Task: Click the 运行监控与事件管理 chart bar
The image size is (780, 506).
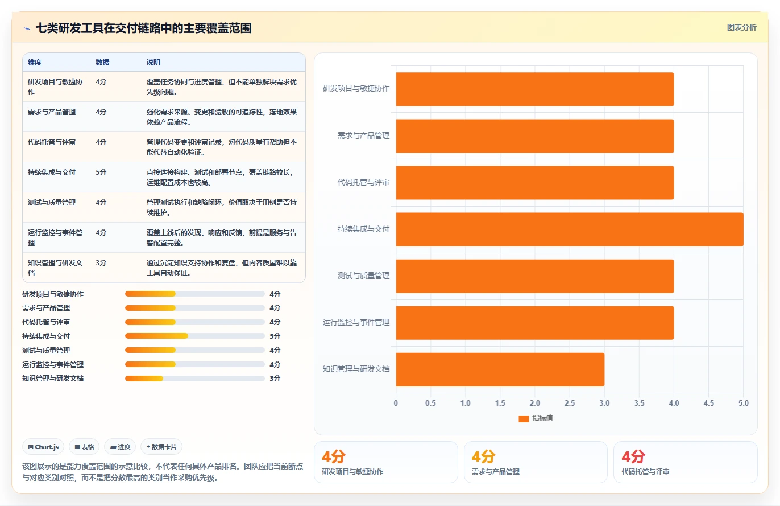Action: [x=535, y=323]
